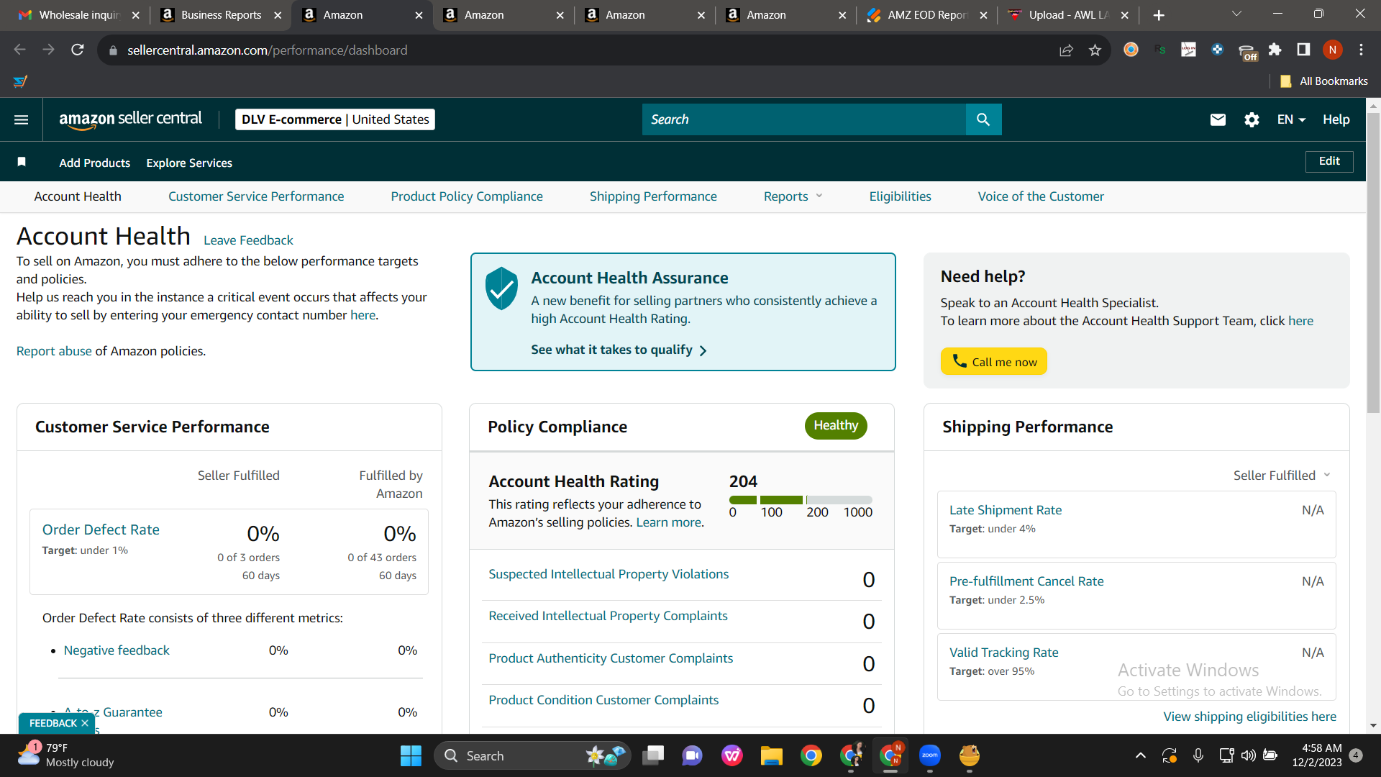Viewport: 1381px width, 777px height.
Task: Select the Account Health tab
Action: pyautogui.click(x=78, y=196)
